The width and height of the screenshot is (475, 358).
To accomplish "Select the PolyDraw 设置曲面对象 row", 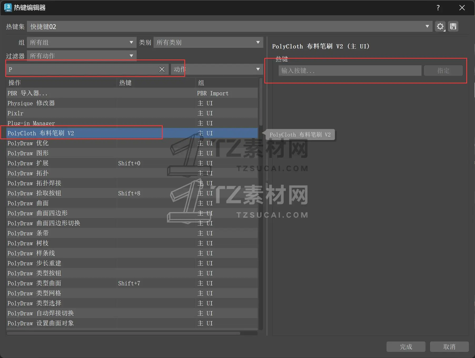I will click(x=132, y=323).
